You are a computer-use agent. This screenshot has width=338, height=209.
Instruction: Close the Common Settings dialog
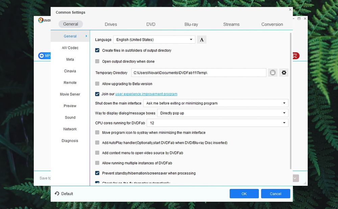tap(290, 10)
